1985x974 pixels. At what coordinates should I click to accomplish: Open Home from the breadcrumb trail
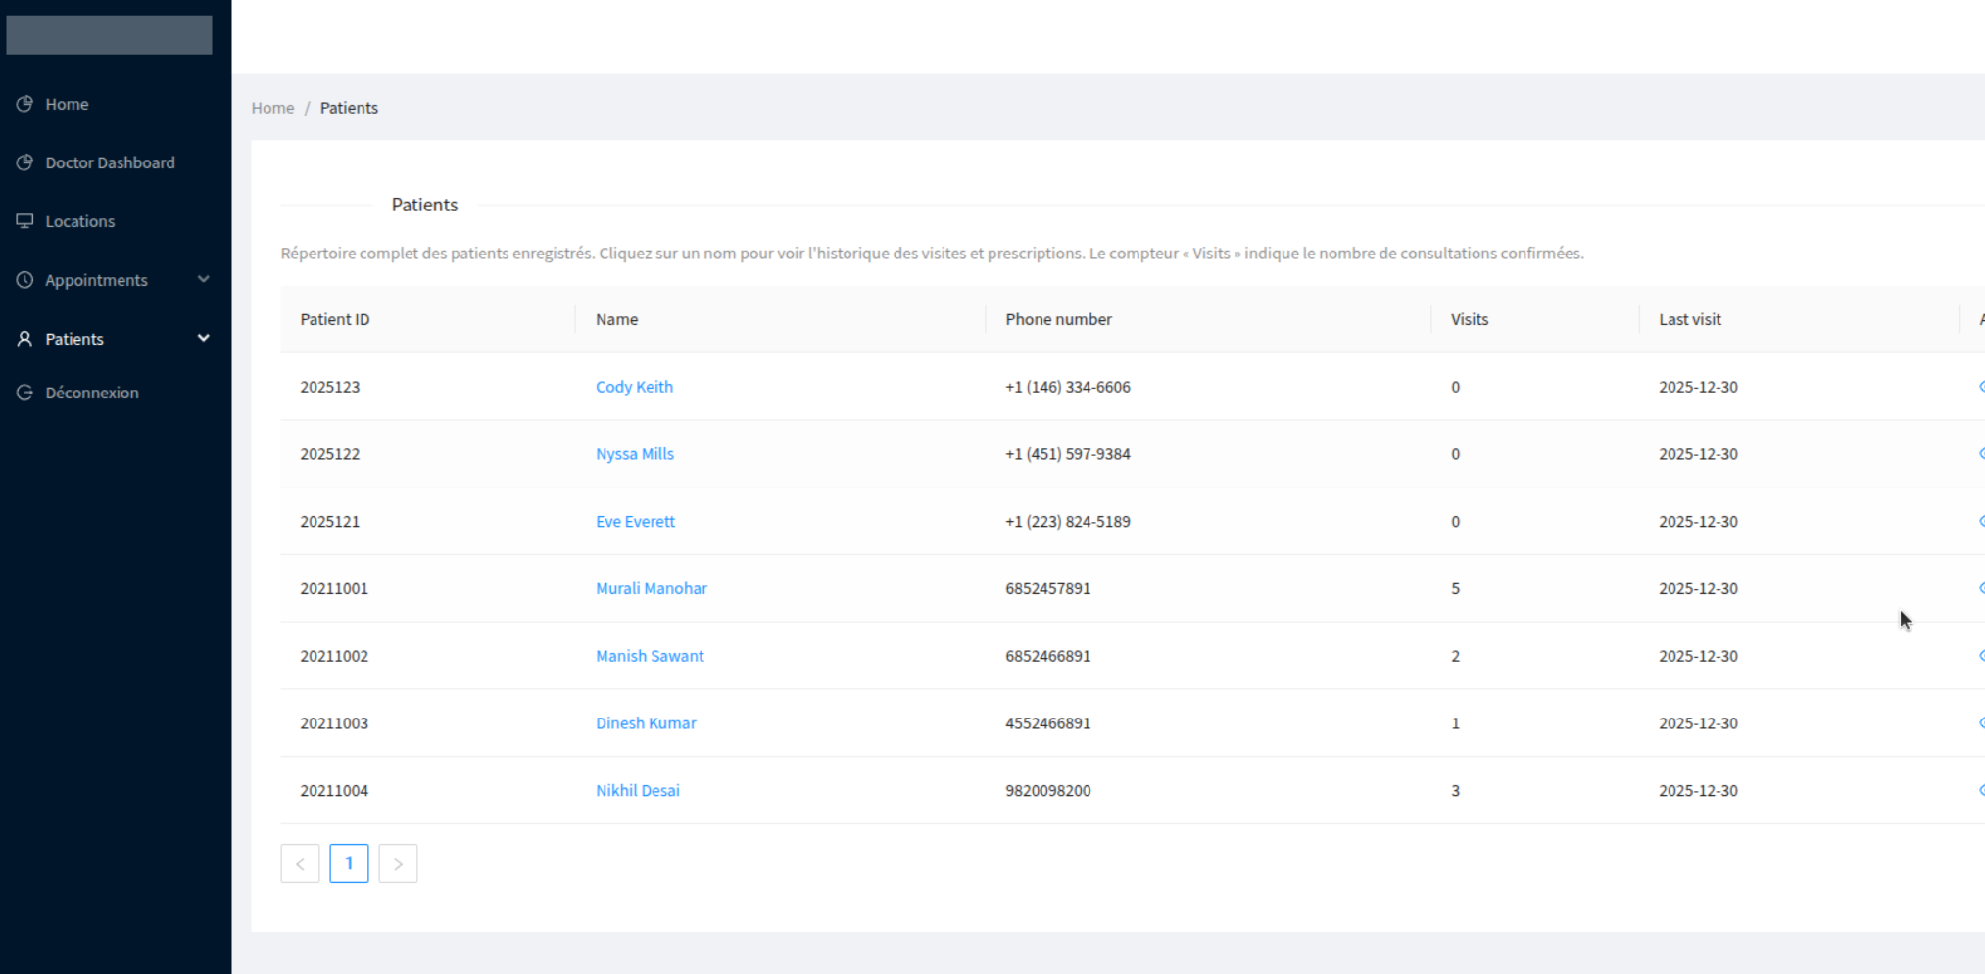272,108
